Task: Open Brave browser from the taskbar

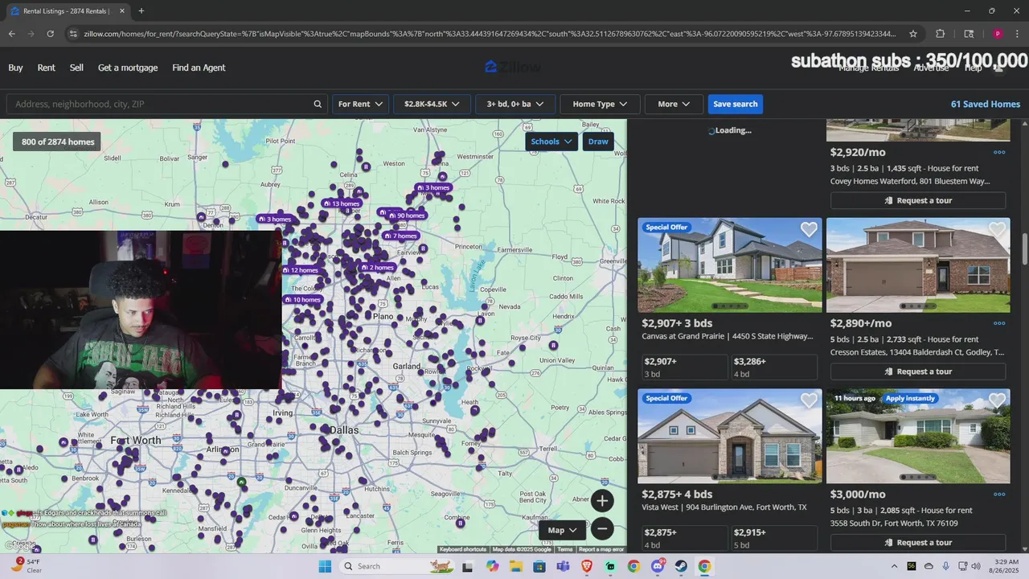Action: [x=587, y=566]
